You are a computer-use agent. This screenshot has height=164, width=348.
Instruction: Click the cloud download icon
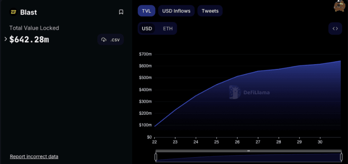tap(104, 39)
